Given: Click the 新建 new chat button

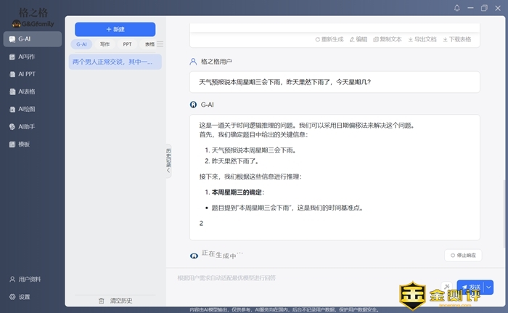Looking at the screenshot, I should (x=115, y=29).
